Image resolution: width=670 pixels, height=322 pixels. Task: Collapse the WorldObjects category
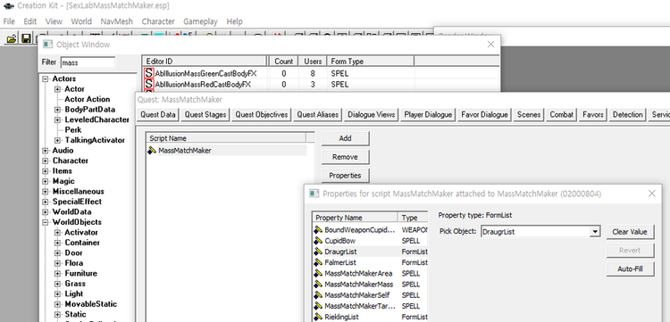pos(46,222)
